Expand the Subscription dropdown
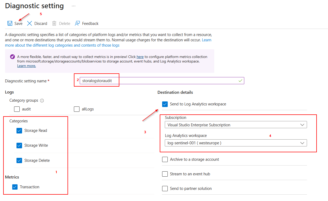 [236, 125]
